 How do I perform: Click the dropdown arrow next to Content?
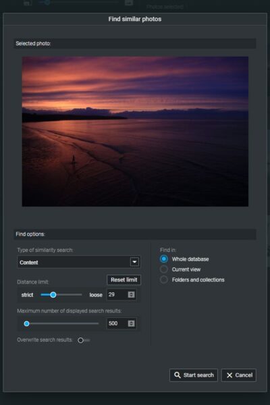coord(134,262)
